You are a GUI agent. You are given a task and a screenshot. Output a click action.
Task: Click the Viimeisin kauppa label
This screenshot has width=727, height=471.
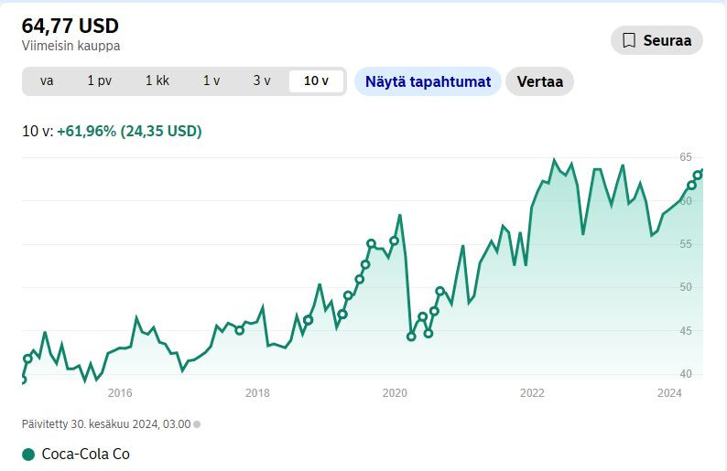tap(71, 46)
